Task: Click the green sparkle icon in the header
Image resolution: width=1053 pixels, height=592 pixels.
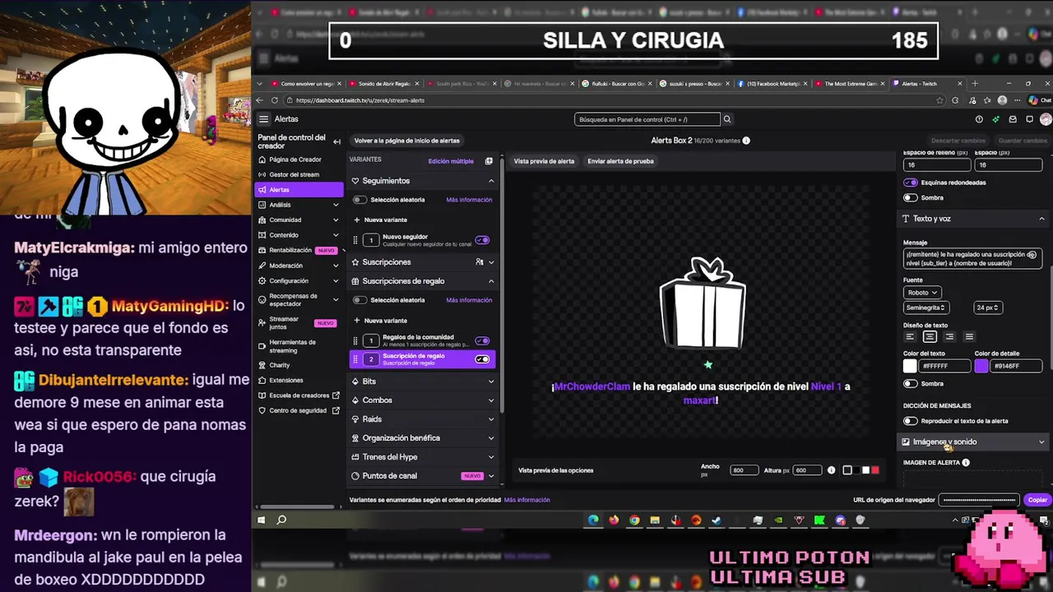Action: click(995, 119)
